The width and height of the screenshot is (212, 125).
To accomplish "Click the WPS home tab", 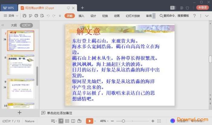I will coord(9,8).
